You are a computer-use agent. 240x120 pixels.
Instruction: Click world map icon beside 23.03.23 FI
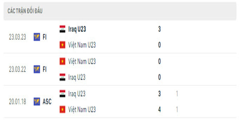(x=37, y=37)
